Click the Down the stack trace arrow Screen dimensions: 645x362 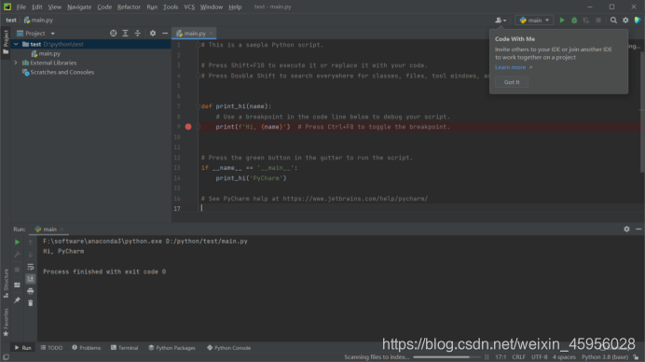click(31, 255)
